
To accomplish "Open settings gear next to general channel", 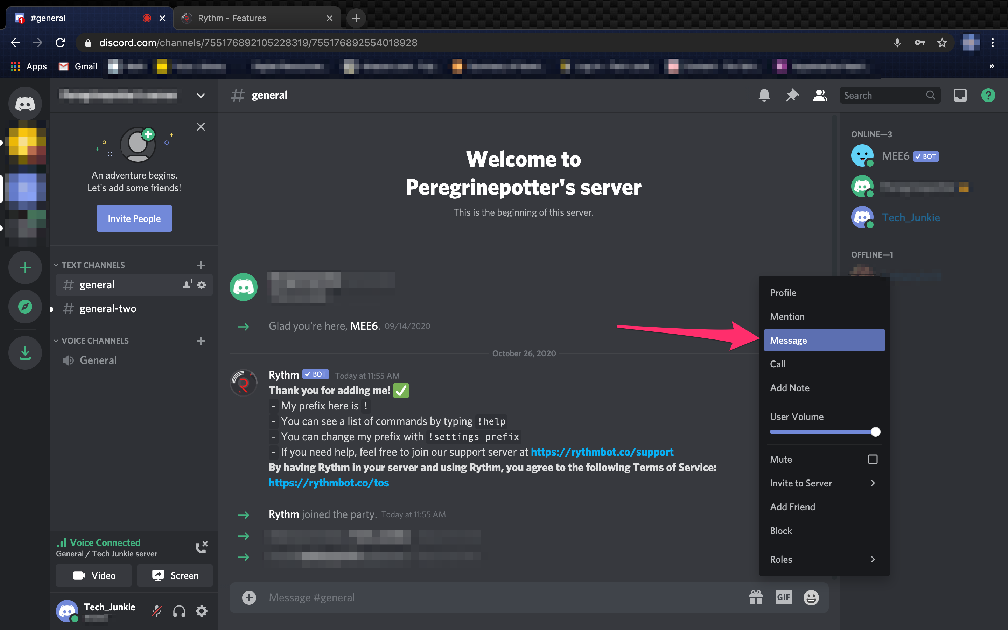I will pyautogui.click(x=202, y=285).
